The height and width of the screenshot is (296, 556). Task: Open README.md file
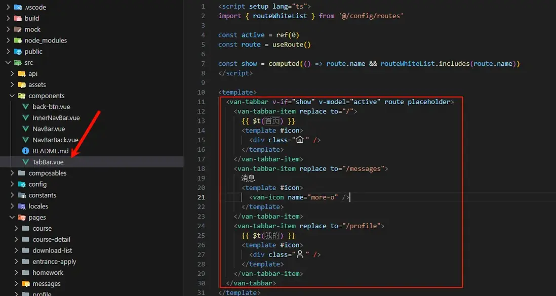[50, 151]
